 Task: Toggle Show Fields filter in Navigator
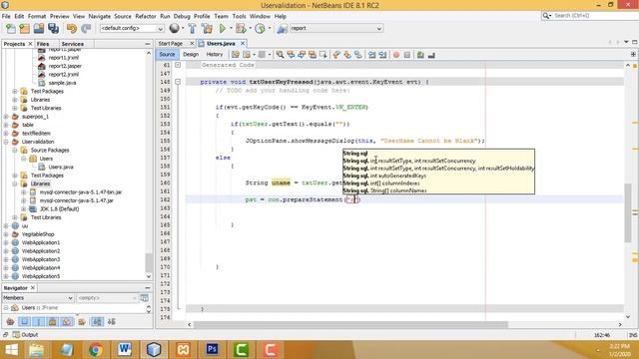click(x=25, y=322)
